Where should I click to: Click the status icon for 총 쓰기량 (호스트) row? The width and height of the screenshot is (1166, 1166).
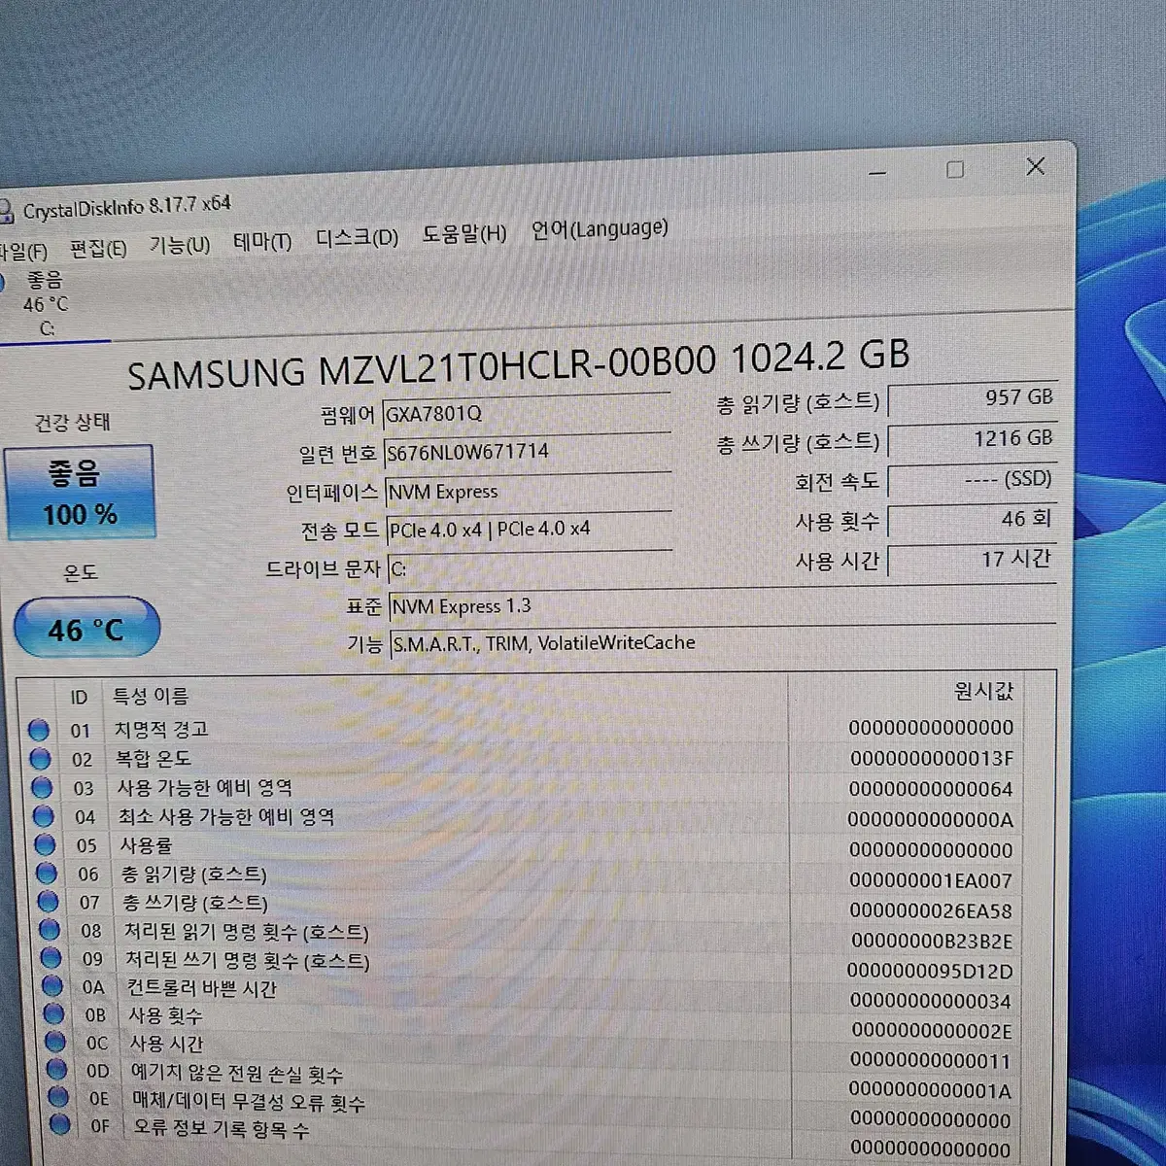pyautogui.click(x=49, y=902)
